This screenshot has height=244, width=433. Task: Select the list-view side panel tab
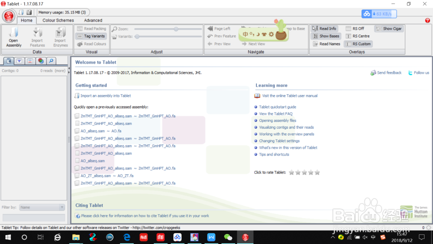pyautogui.click(x=30, y=61)
